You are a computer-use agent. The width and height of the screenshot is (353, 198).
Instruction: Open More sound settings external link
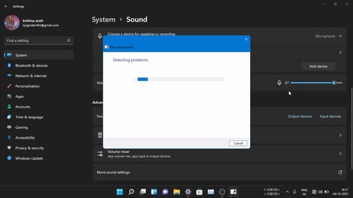(340, 172)
